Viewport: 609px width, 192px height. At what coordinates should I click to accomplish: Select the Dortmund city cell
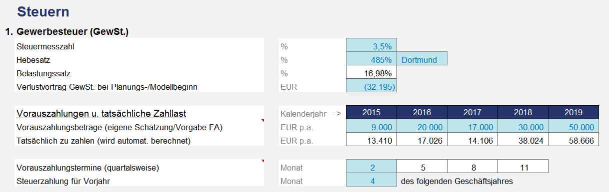click(x=422, y=60)
